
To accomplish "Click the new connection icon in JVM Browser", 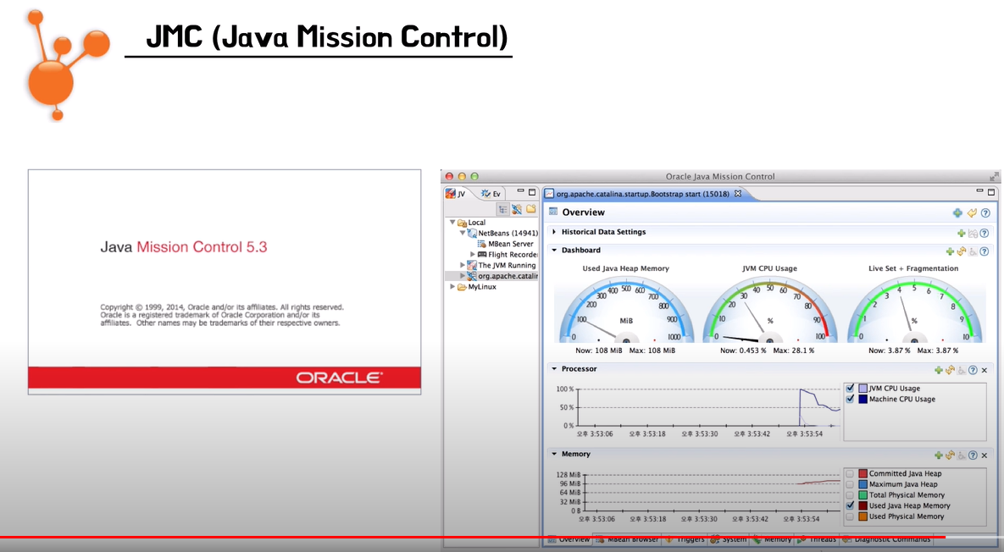I will tap(517, 209).
